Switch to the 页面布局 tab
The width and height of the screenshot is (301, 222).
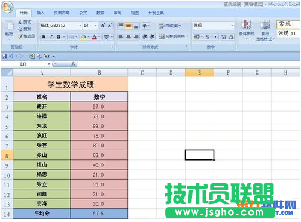coord(62,13)
